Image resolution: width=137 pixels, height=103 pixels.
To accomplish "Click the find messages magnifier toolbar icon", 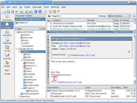I will [50, 11].
